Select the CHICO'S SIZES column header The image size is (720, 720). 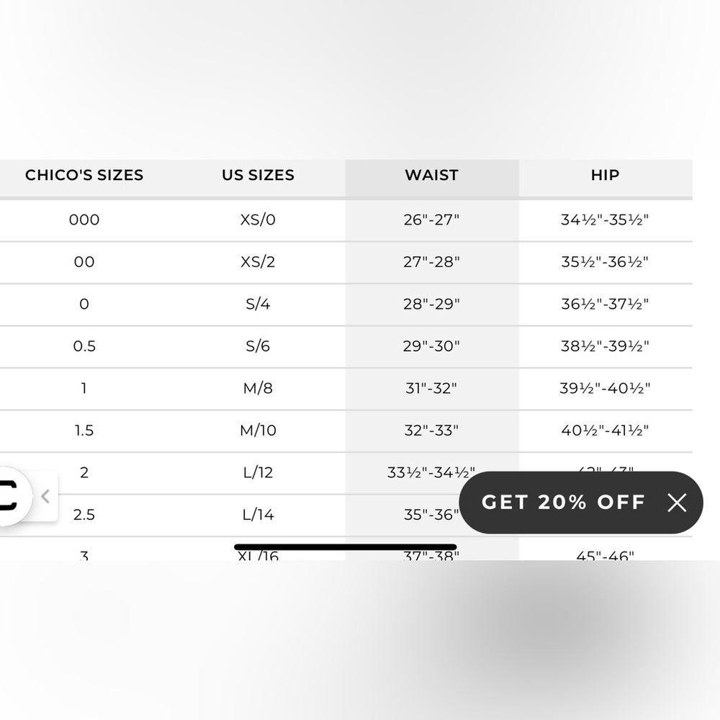point(84,175)
